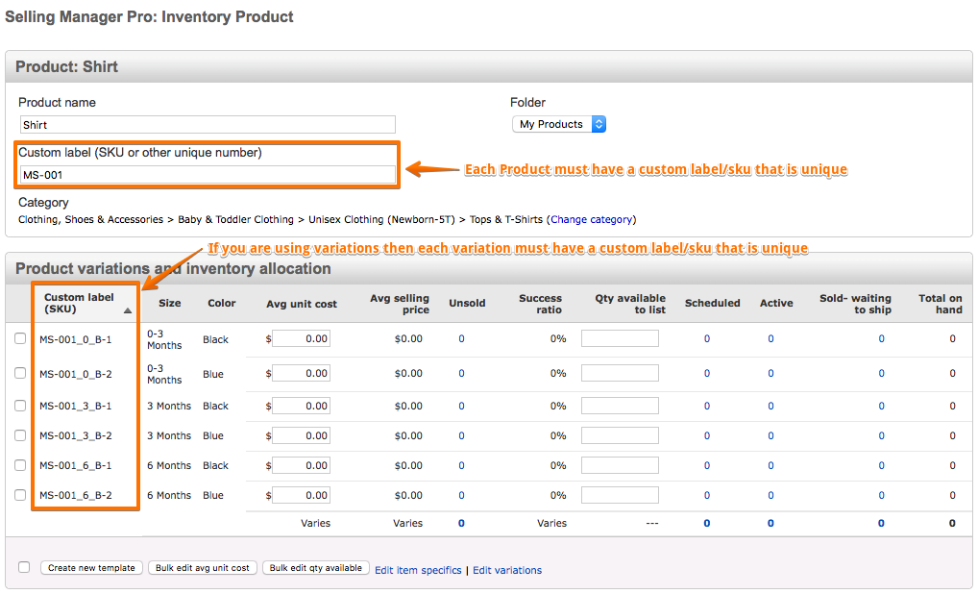This screenshot has height=594, width=978.
Task: Open Scheduled count for MS-001_0_B-2
Action: pos(707,373)
